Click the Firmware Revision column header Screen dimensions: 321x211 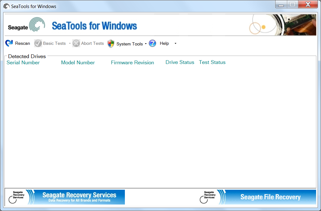pyautogui.click(x=132, y=62)
